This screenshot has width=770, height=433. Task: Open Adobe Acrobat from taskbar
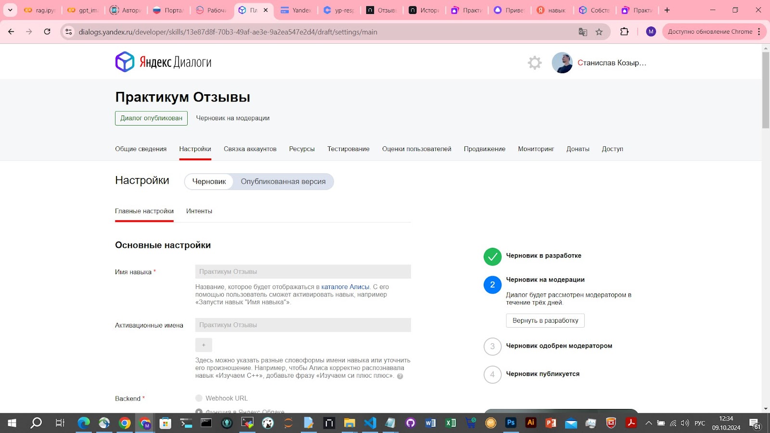pos(631,423)
